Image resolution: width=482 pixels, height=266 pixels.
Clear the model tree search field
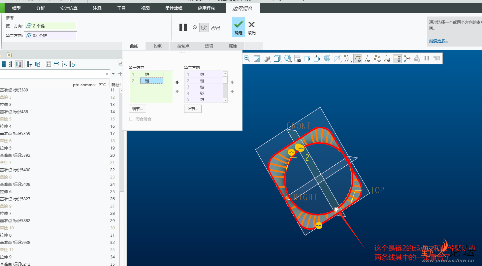click(x=107, y=74)
